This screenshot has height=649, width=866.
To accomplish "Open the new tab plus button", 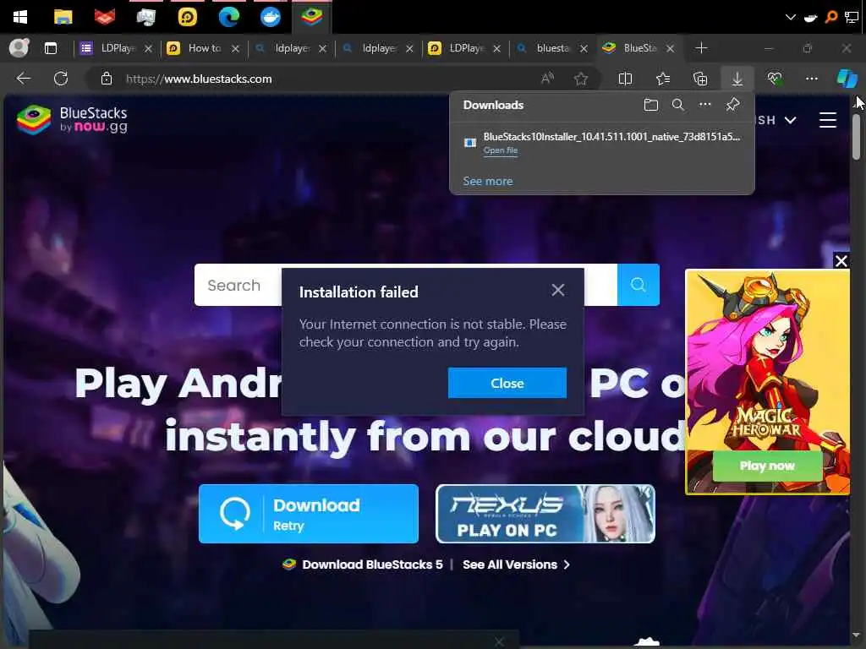I will pos(701,48).
